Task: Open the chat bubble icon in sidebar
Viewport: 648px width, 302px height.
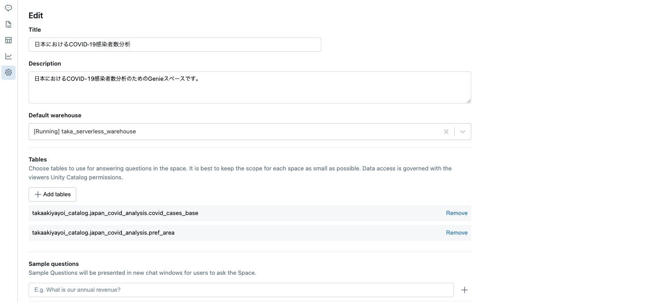Action: click(8, 8)
